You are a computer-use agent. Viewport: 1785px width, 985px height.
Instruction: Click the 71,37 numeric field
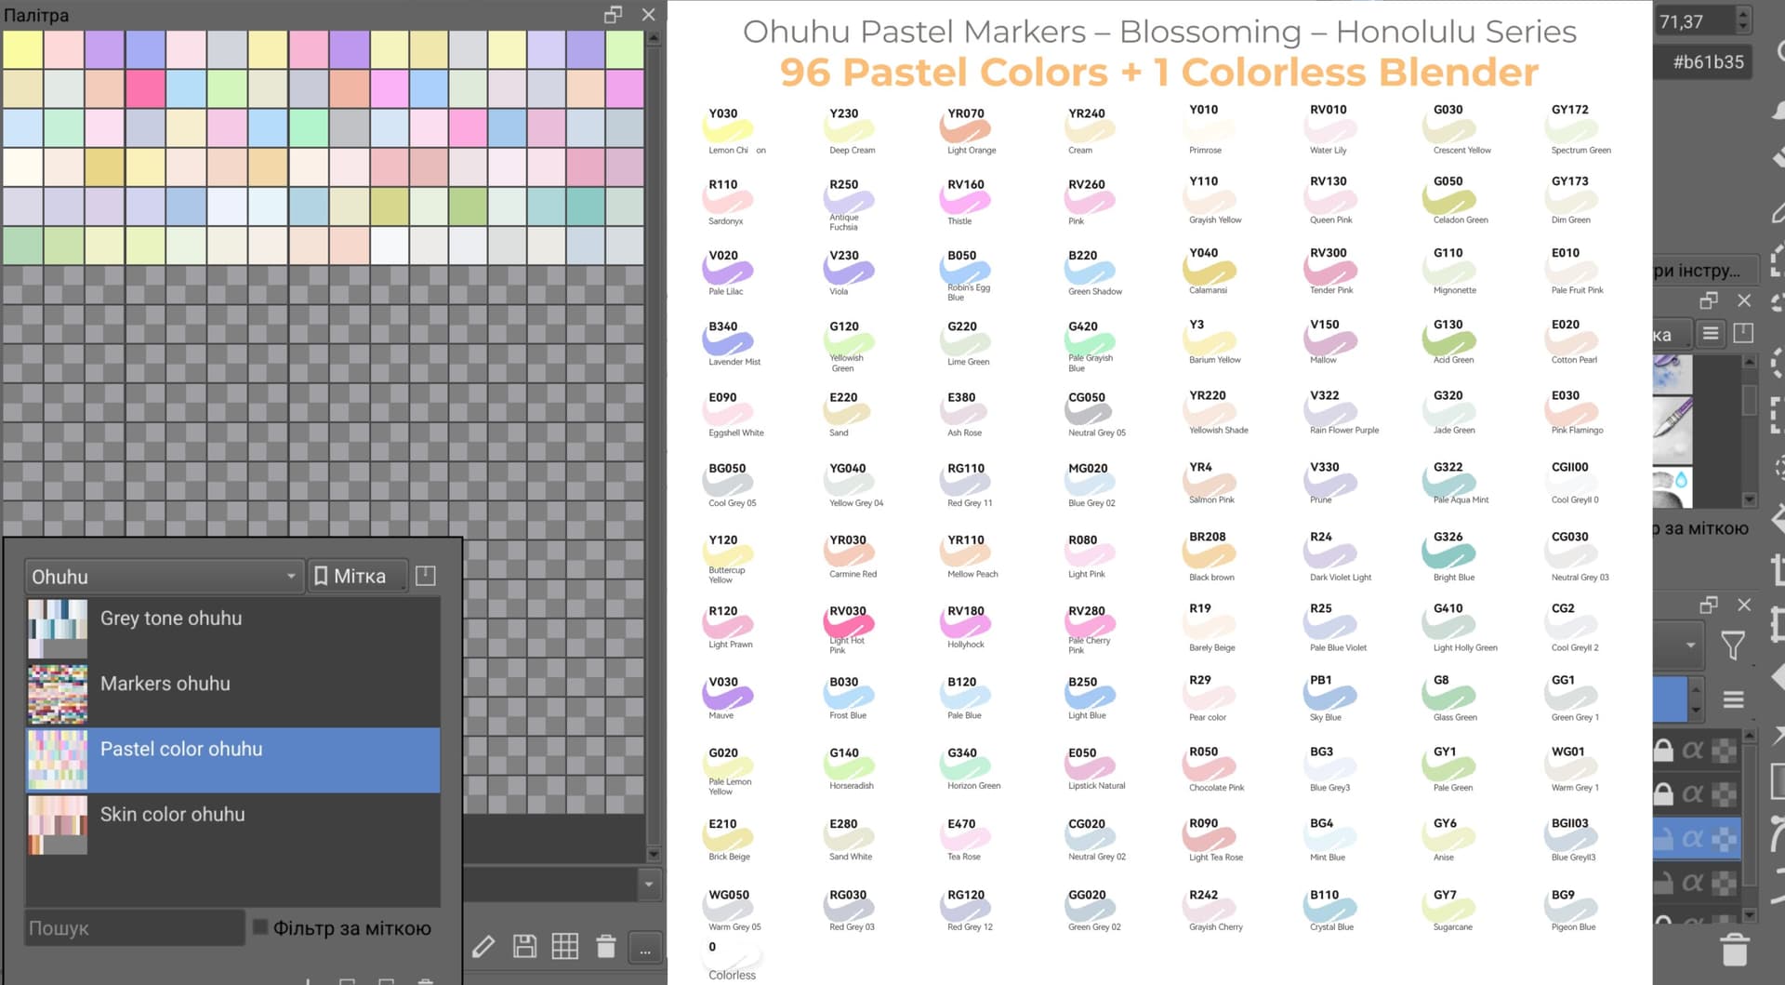pos(1695,21)
